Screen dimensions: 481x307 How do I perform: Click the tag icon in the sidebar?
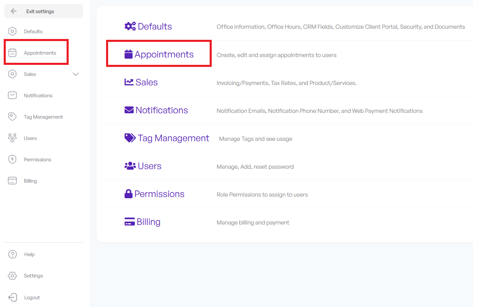click(x=12, y=117)
